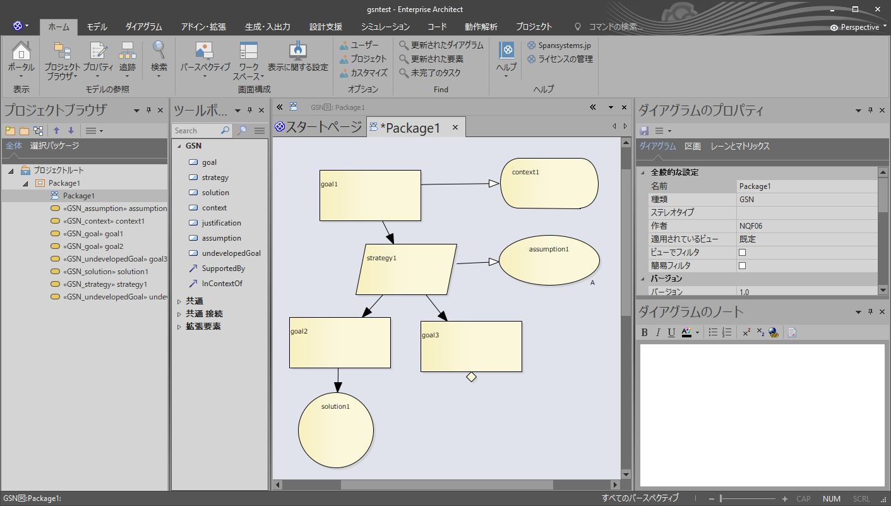Switch to the スタートページ document tab

pos(319,128)
